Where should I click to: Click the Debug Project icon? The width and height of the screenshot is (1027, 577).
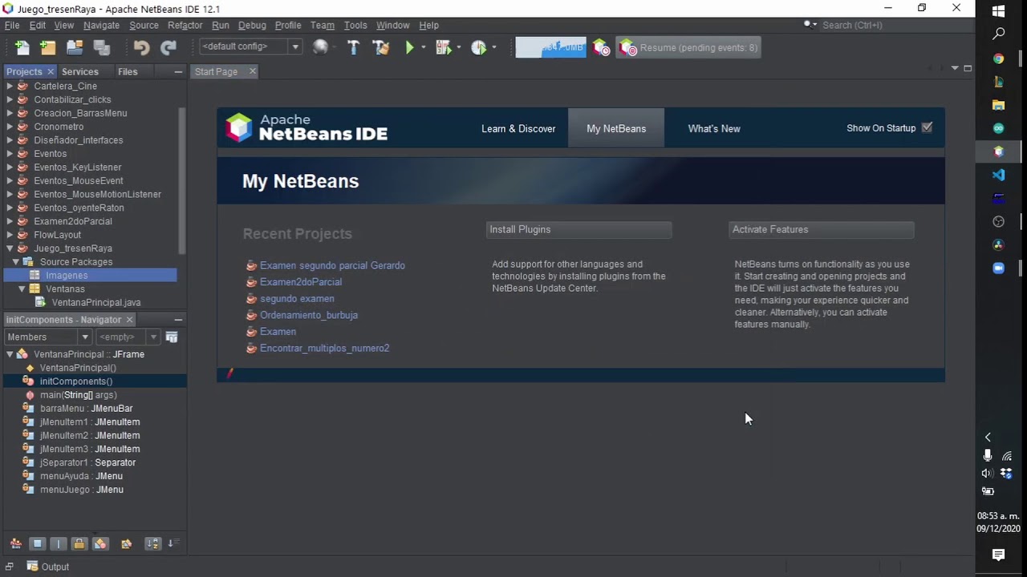click(443, 47)
